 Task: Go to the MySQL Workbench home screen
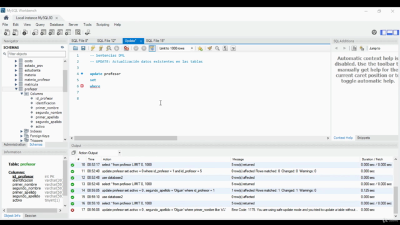(x=6, y=18)
